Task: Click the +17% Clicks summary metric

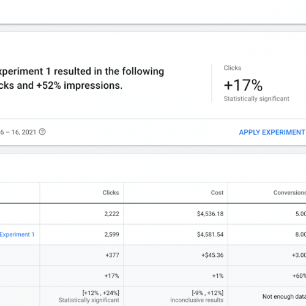Action: click(243, 85)
